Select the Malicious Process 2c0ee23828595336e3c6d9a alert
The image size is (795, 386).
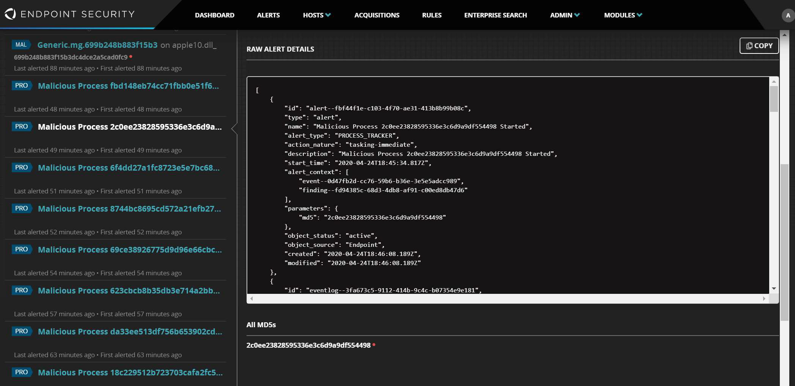130,127
